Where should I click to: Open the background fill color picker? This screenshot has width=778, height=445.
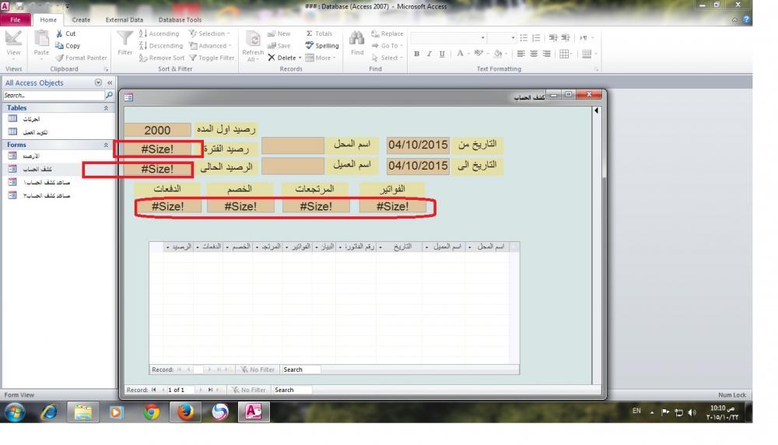499,54
